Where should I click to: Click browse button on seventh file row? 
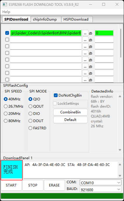tap(85, 73)
